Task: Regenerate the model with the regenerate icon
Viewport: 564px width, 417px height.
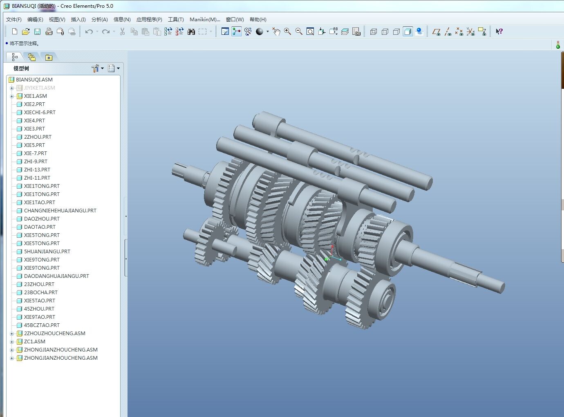Action: coord(168,32)
